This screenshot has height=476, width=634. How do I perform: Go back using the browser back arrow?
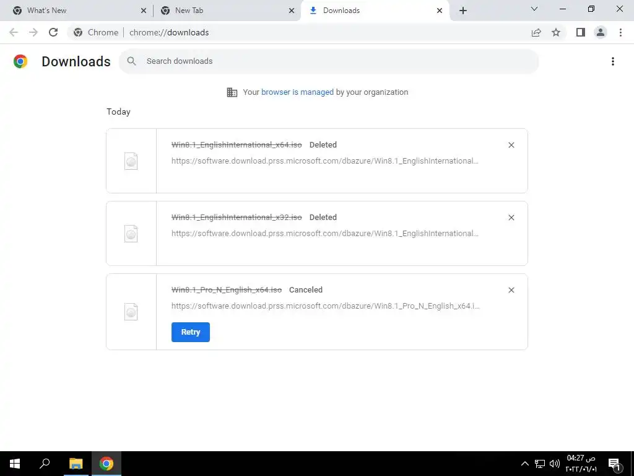14,32
